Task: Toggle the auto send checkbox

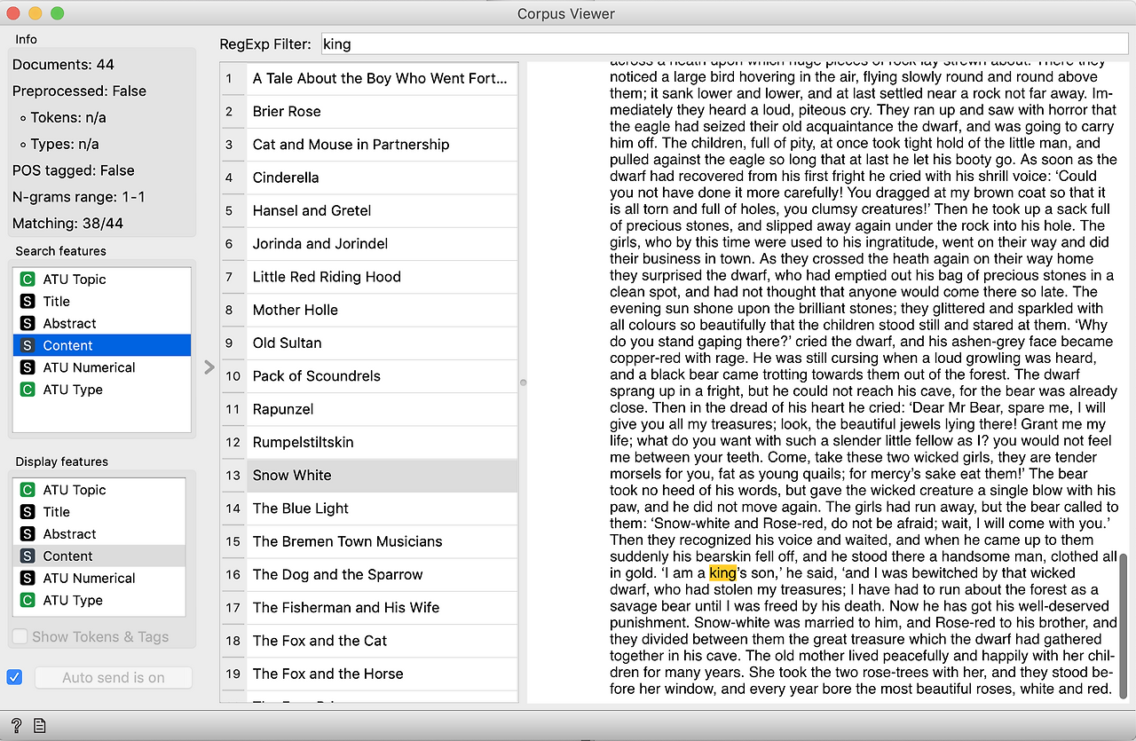Action: [14, 677]
